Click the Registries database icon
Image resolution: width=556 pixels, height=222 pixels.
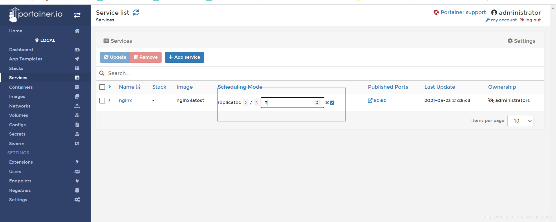[77, 190]
